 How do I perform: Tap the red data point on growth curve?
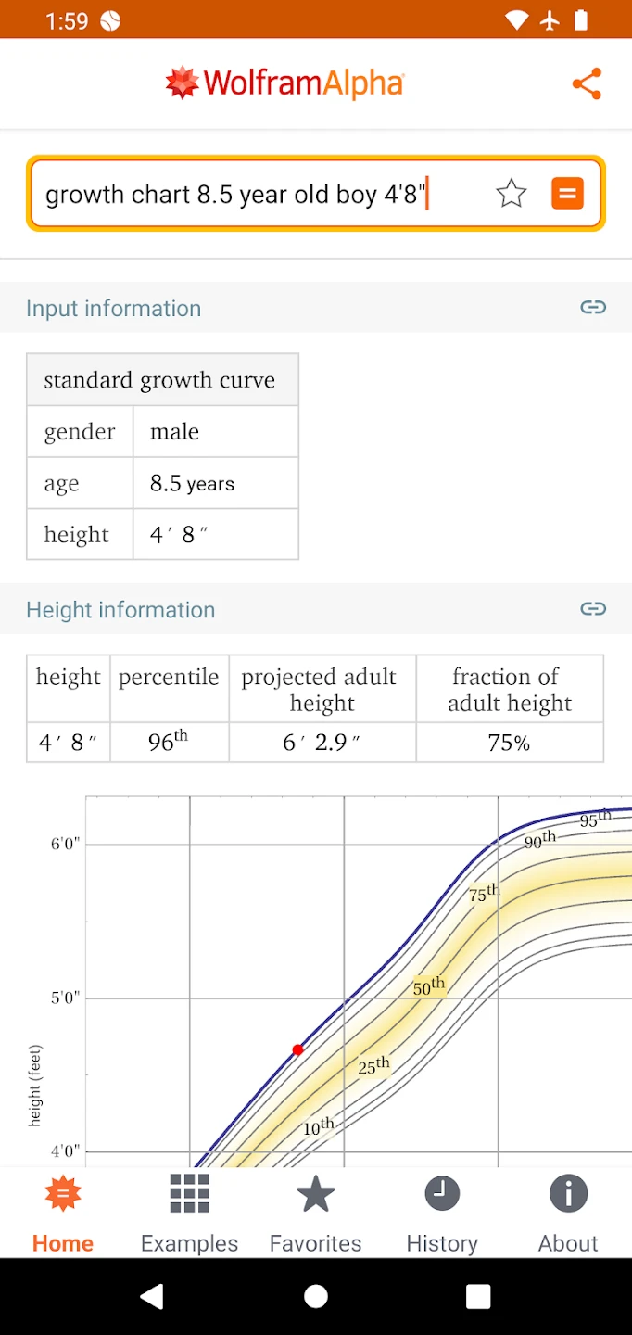pos(297,1049)
